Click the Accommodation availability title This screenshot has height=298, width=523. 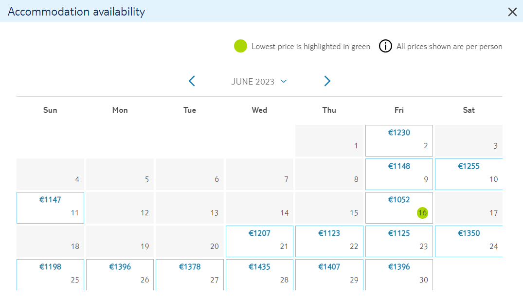coord(76,12)
